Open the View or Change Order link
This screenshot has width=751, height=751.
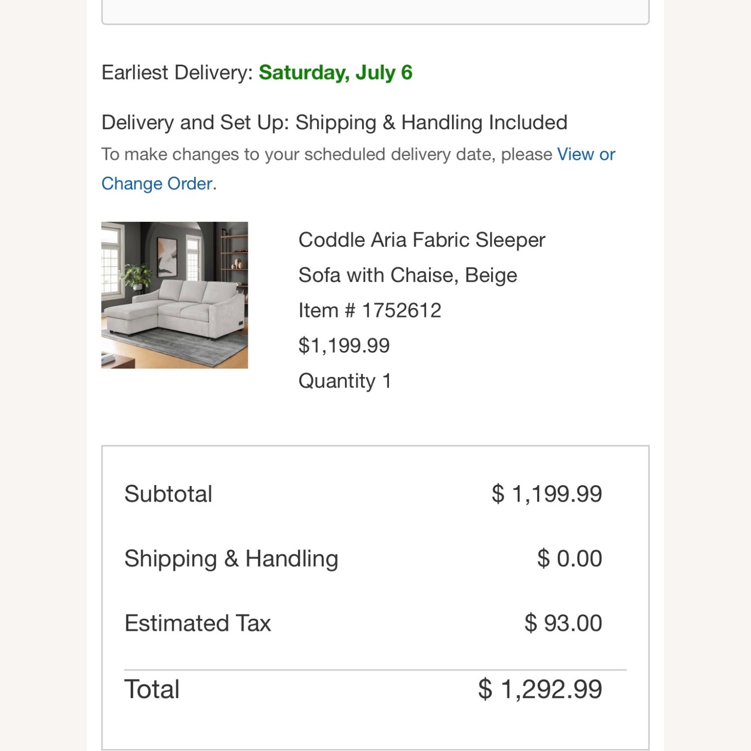click(586, 154)
